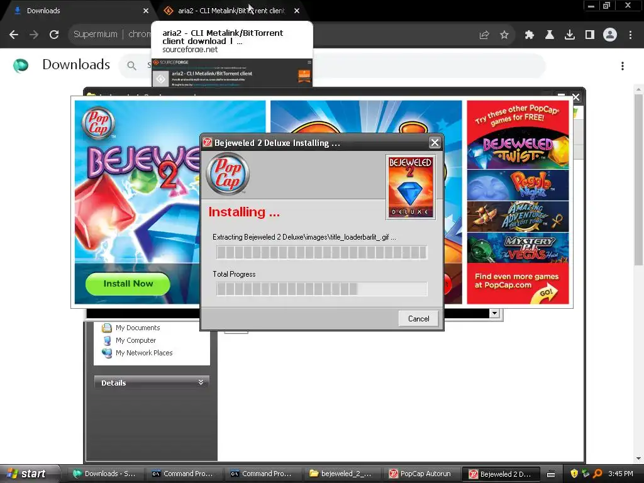Open second Command Prompt taskbar item
Image resolution: width=644 pixels, height=483 pixels.
pyautogui.click(x=264, y=474)
